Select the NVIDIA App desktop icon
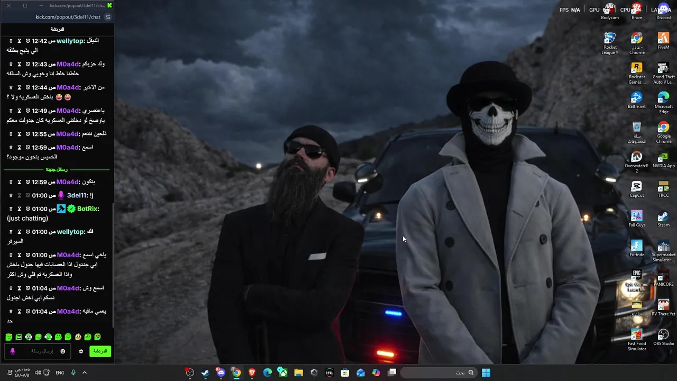This screenshot has width=677, height=381. tap(663, 159)
